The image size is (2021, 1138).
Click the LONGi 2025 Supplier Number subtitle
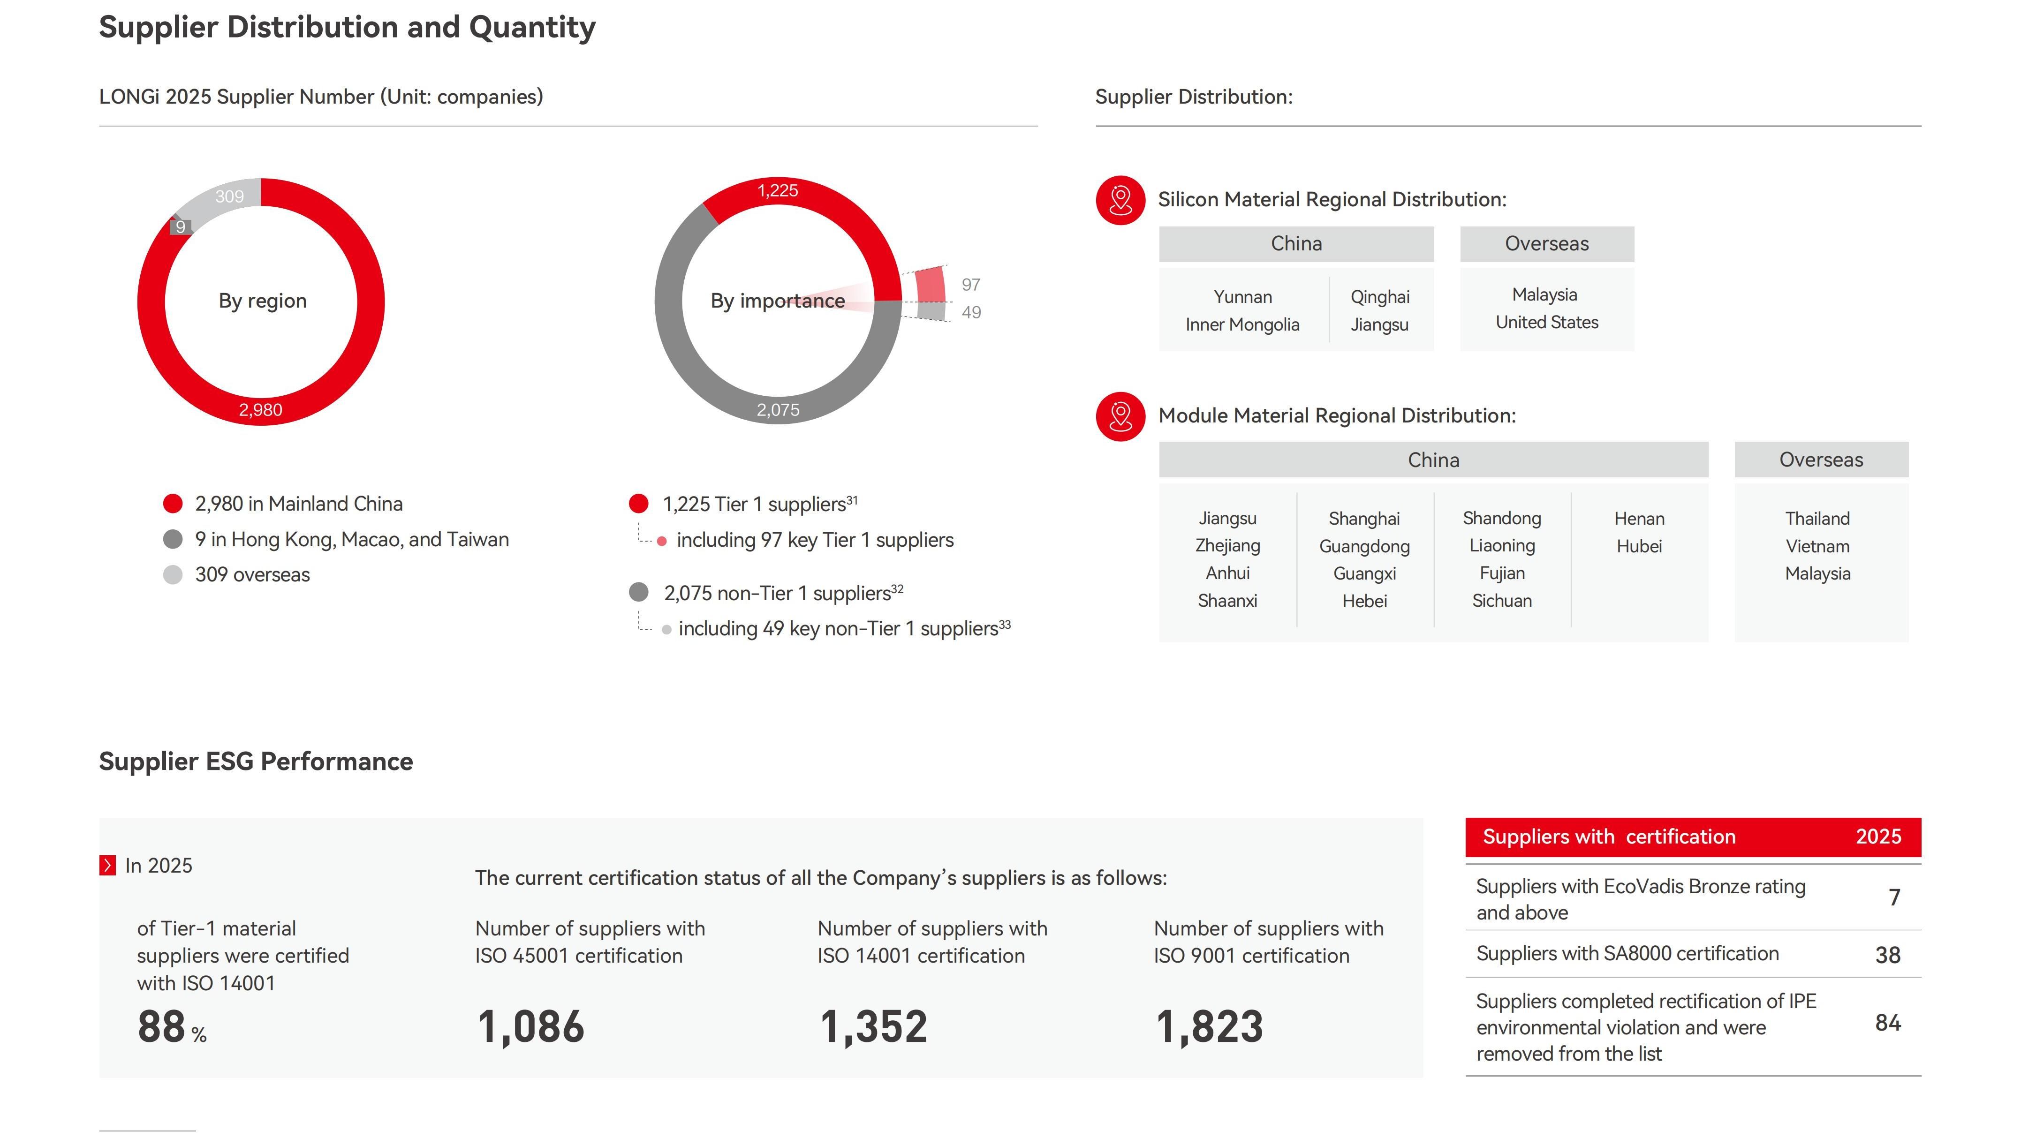click(321, 97)
